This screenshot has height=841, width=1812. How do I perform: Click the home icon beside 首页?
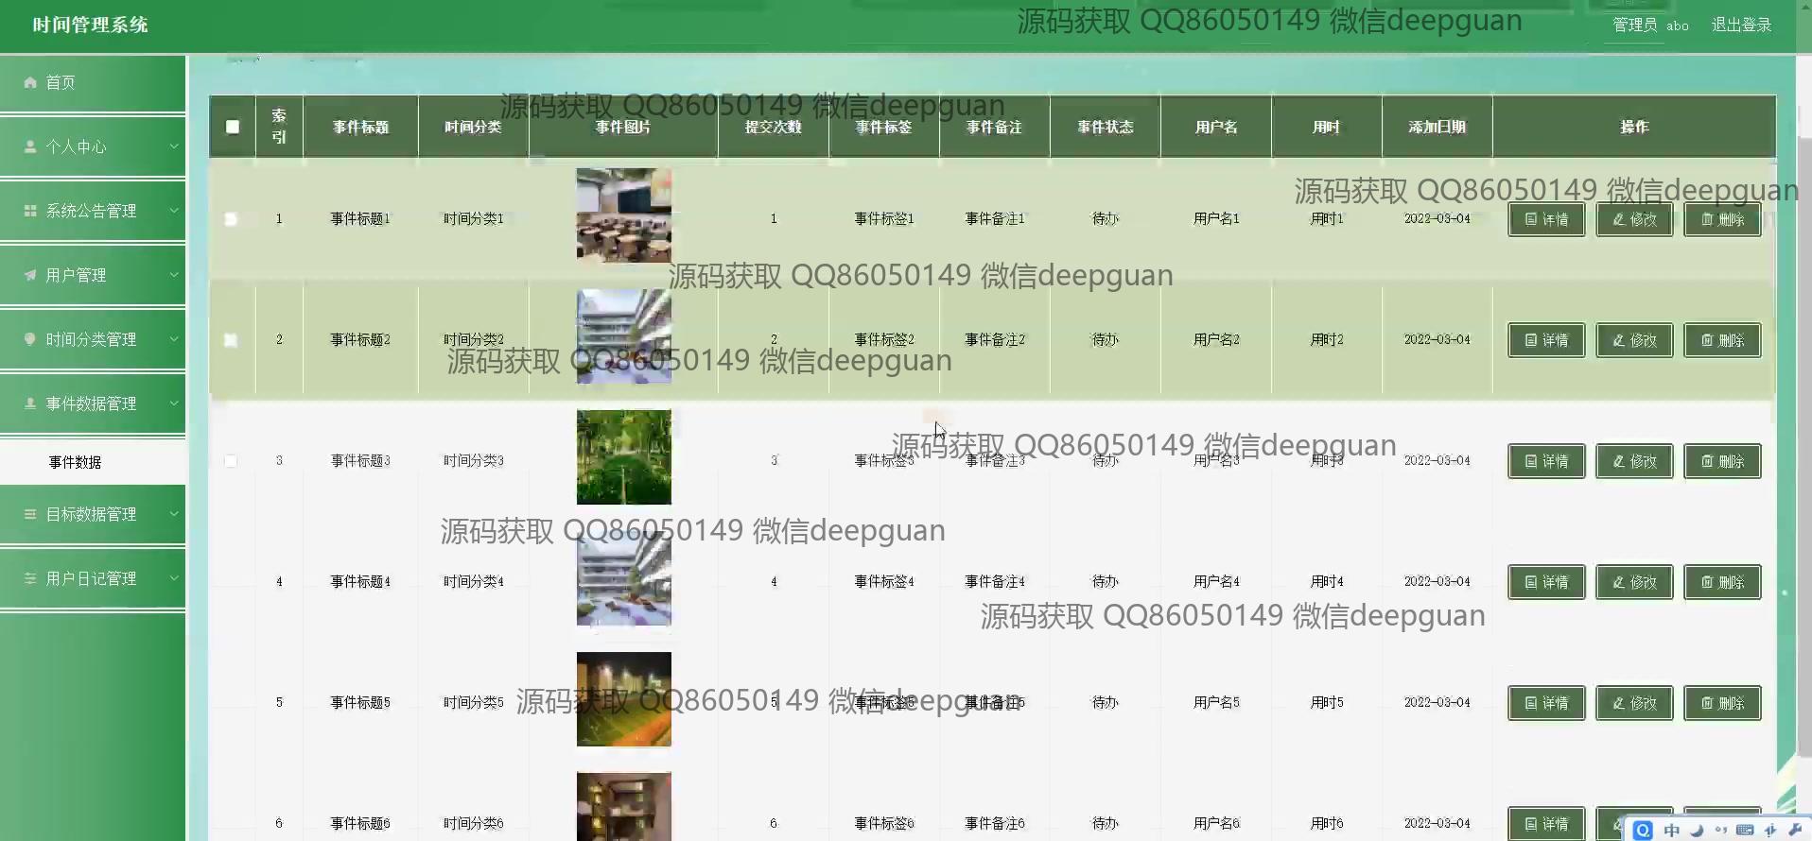30,83
